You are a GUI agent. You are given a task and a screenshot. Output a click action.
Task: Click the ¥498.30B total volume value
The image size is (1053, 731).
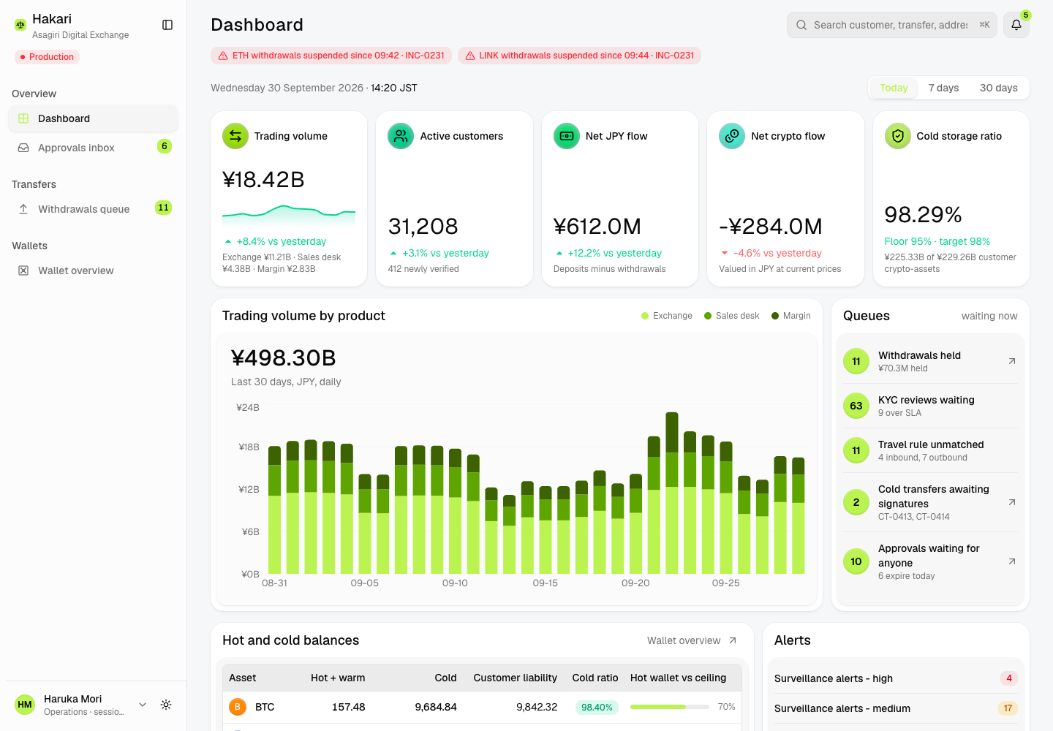(284, 358)
